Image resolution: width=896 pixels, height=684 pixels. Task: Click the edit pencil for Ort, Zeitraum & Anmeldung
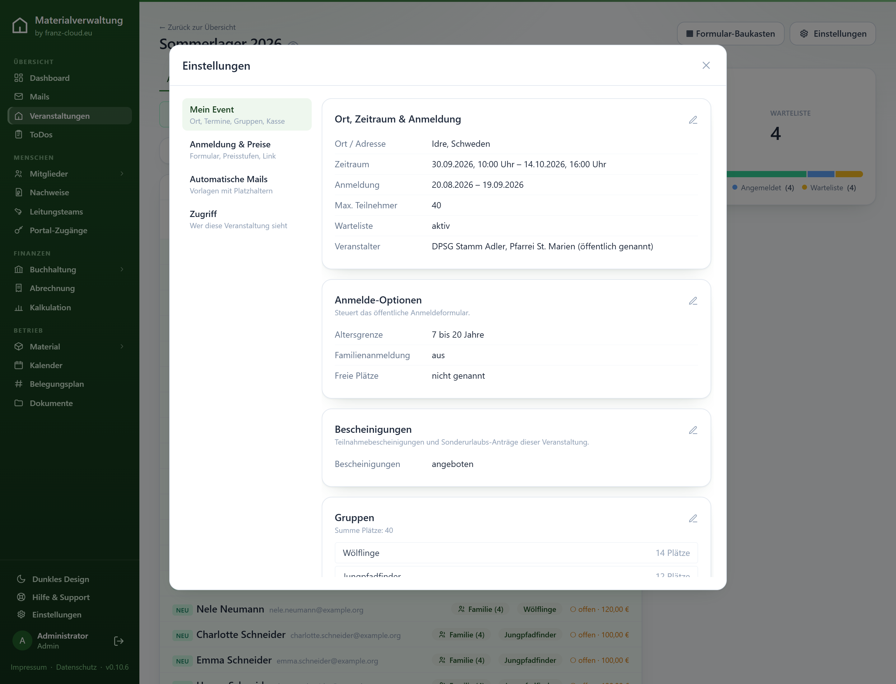coord(693,120)
